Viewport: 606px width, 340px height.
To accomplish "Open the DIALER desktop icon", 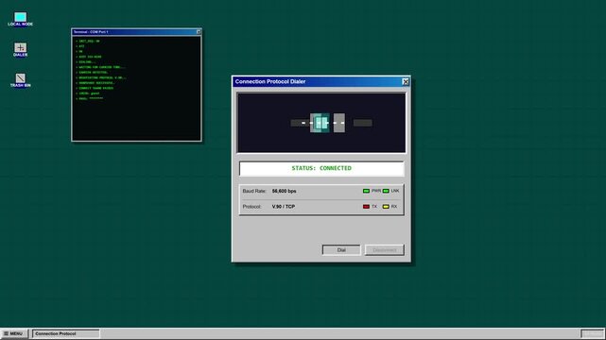I will (x=20, y=50).
